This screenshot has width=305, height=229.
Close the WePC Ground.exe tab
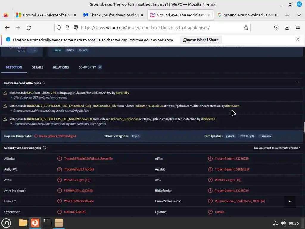[209, 15]
